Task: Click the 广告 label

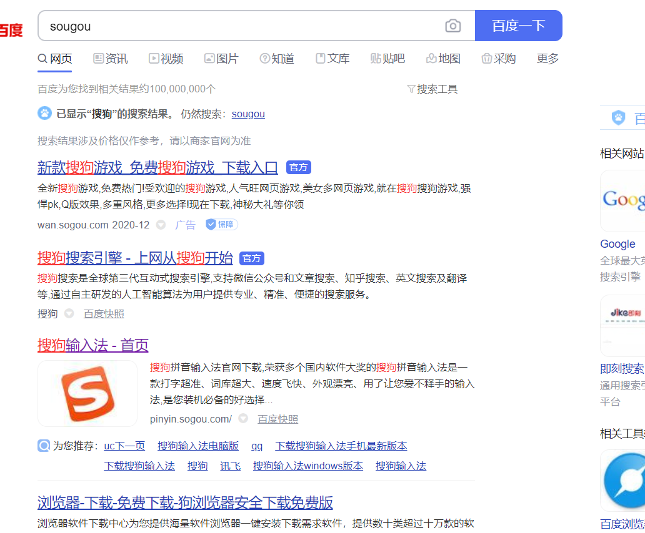Action: [x=185, y=225]
